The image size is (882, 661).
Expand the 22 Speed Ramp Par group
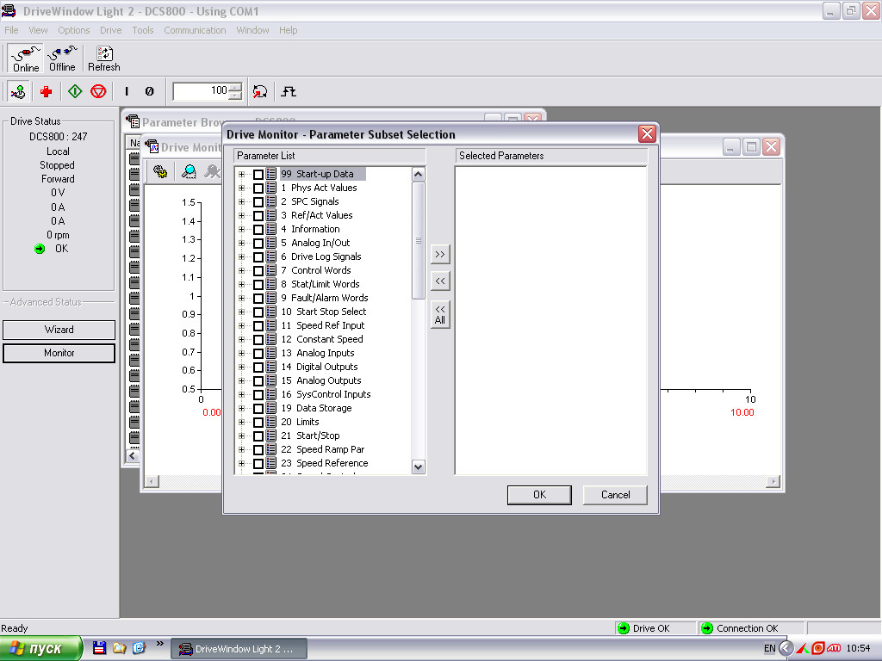coord(242,449)
